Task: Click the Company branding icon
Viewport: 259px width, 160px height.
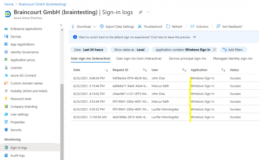Action: pyautogui.click(x=6, y=107)
